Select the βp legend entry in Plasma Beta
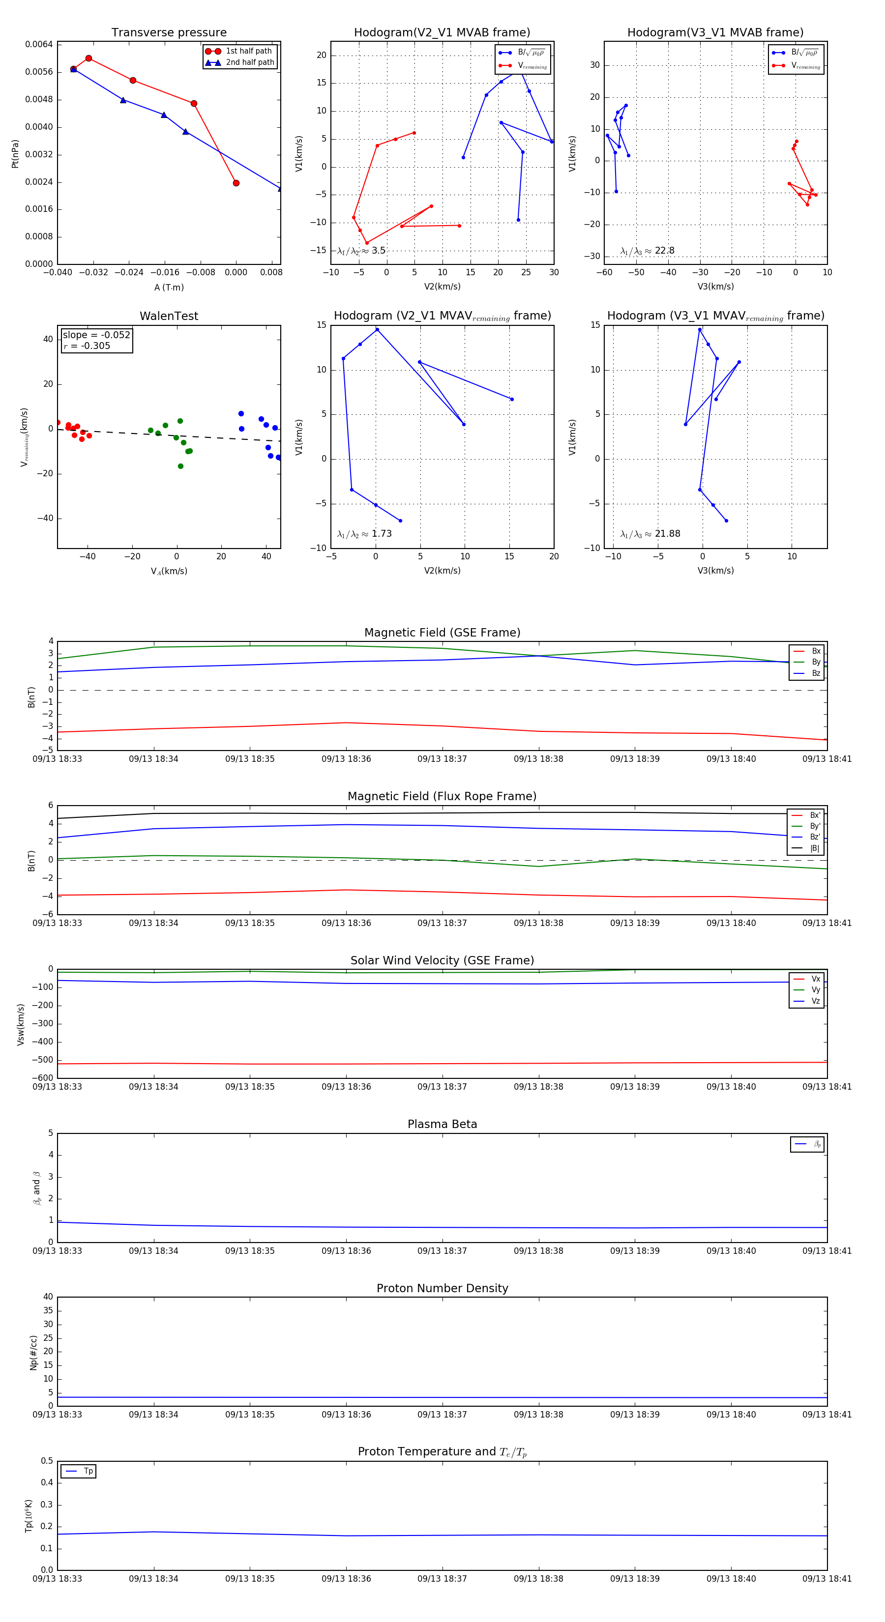This screenshot has height=1622, width=885. (807, 1144)
